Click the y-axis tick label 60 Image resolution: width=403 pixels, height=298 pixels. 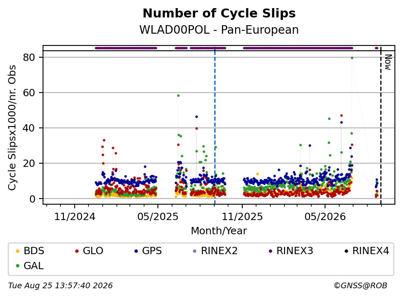point(29,93)
